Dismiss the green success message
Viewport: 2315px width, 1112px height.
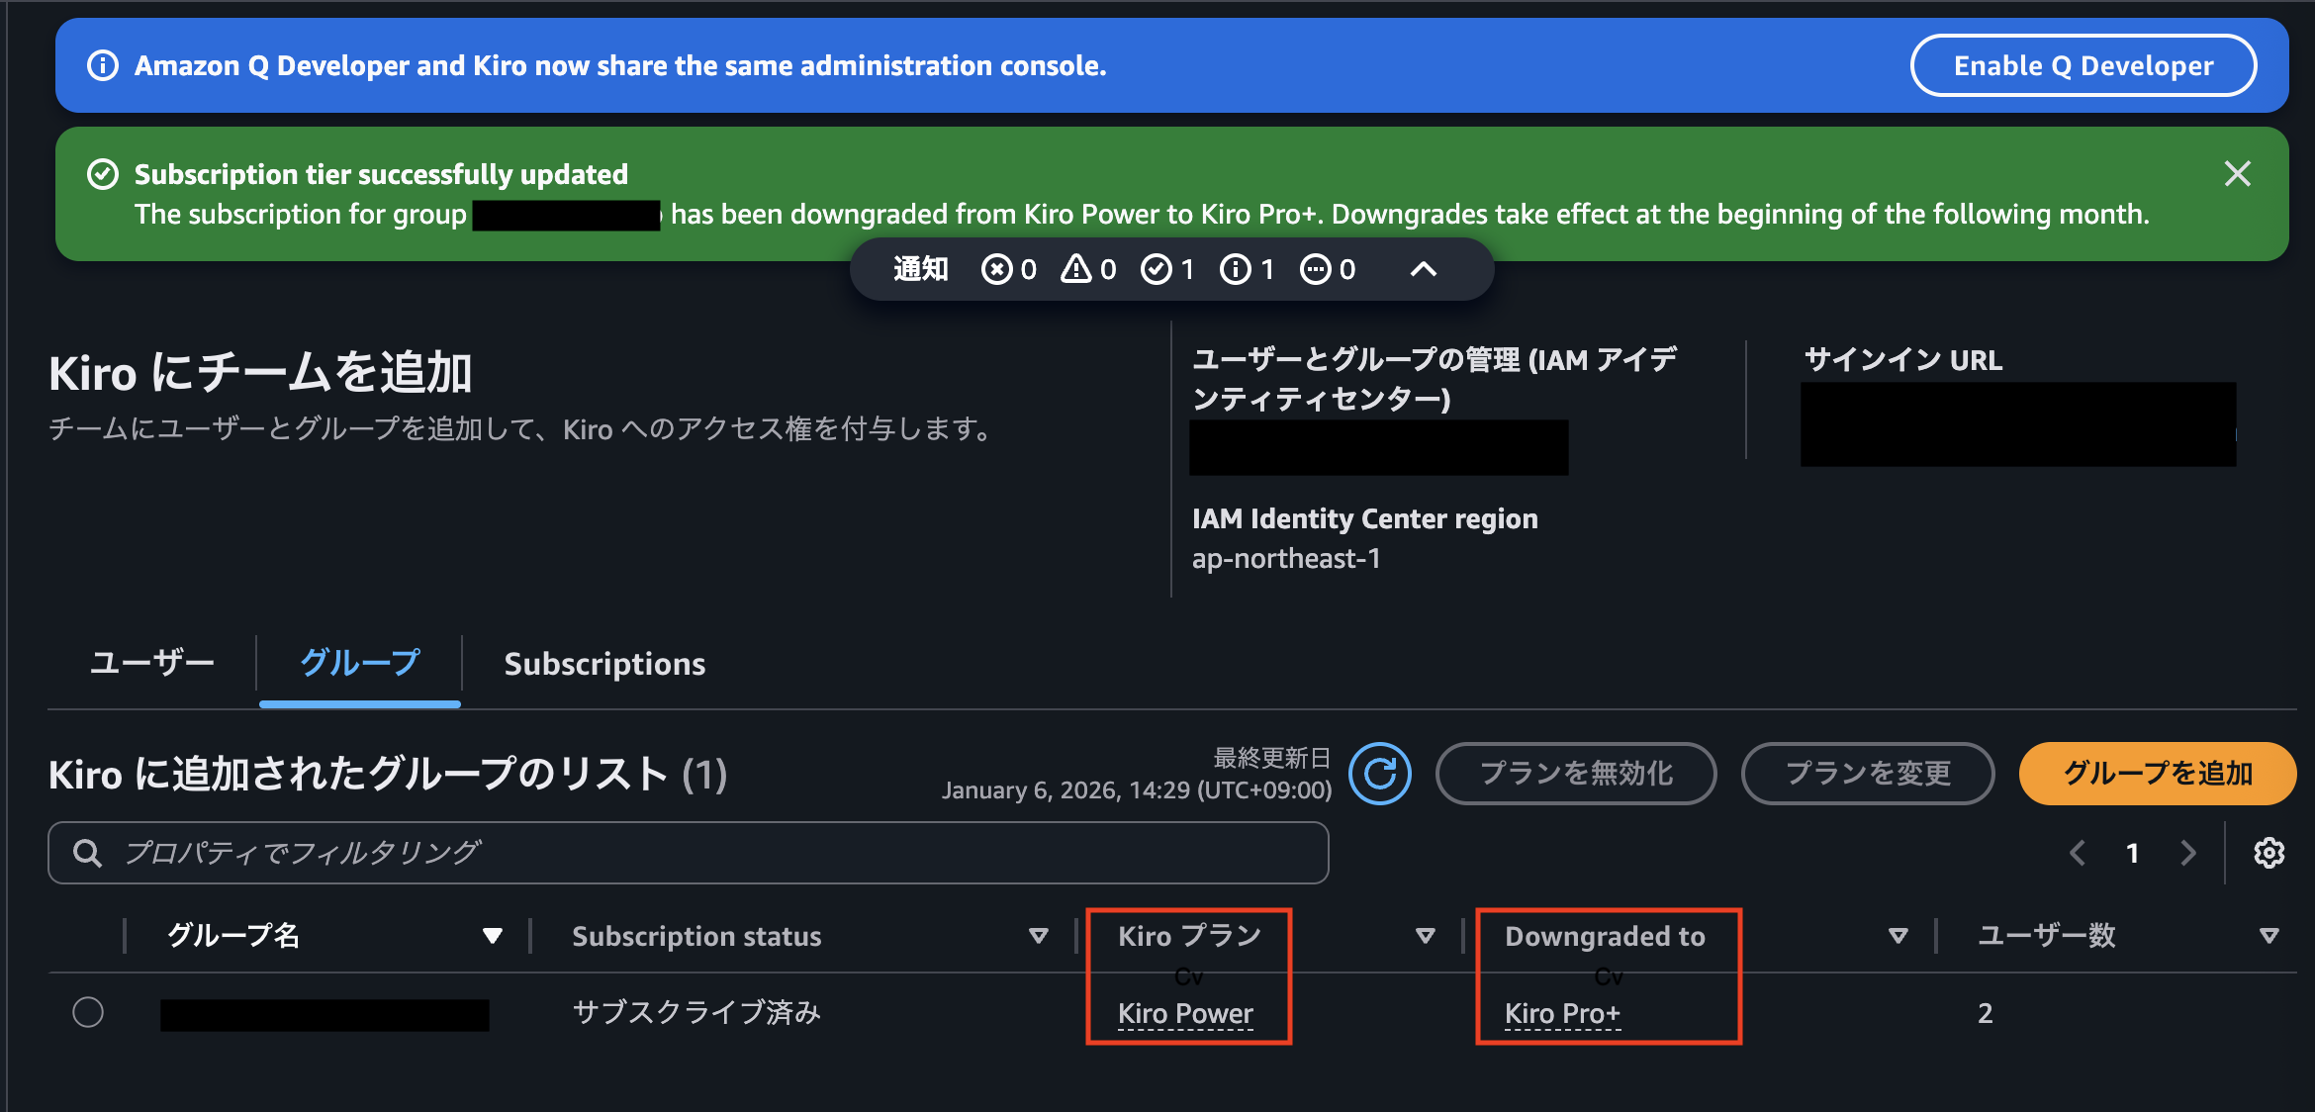click(x=2238, y=173)
